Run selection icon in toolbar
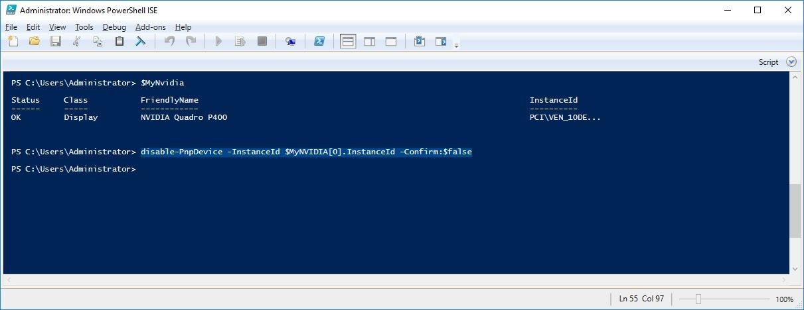 240,41
